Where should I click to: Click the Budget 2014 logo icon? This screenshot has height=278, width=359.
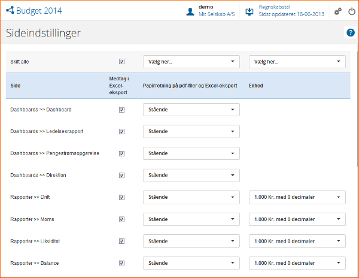point(10,11)
